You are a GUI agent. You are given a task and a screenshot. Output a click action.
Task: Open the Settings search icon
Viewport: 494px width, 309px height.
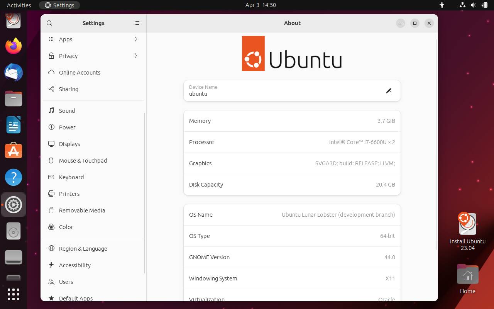pos(49,23)
